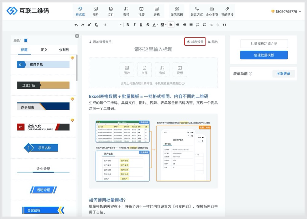307x219 pixels.
Task: Open the text background color dropdown
Action: [166, 25]
